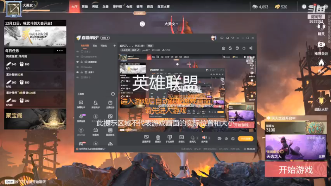The image size is (331, 186).
Task: Open the gift box icon in stream header
Action: pyautogui.click(x=223, y=48)
